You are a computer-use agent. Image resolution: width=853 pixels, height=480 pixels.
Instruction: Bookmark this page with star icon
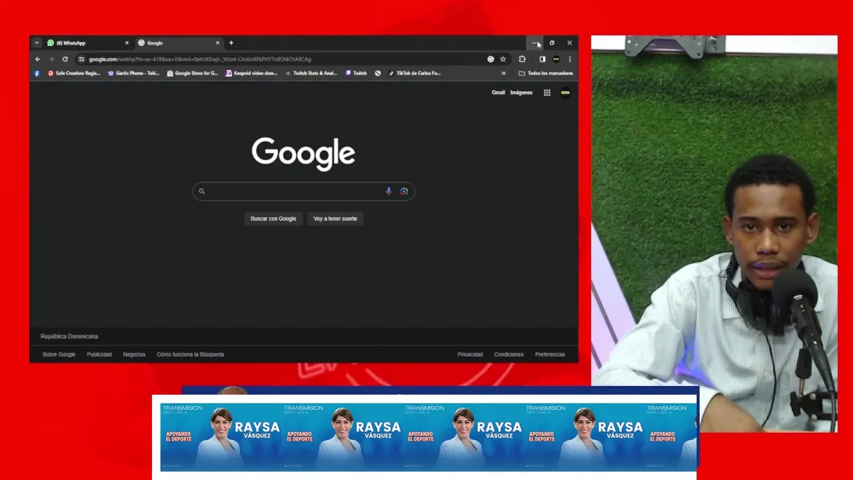pyautogui.click(x=502, y=59)
